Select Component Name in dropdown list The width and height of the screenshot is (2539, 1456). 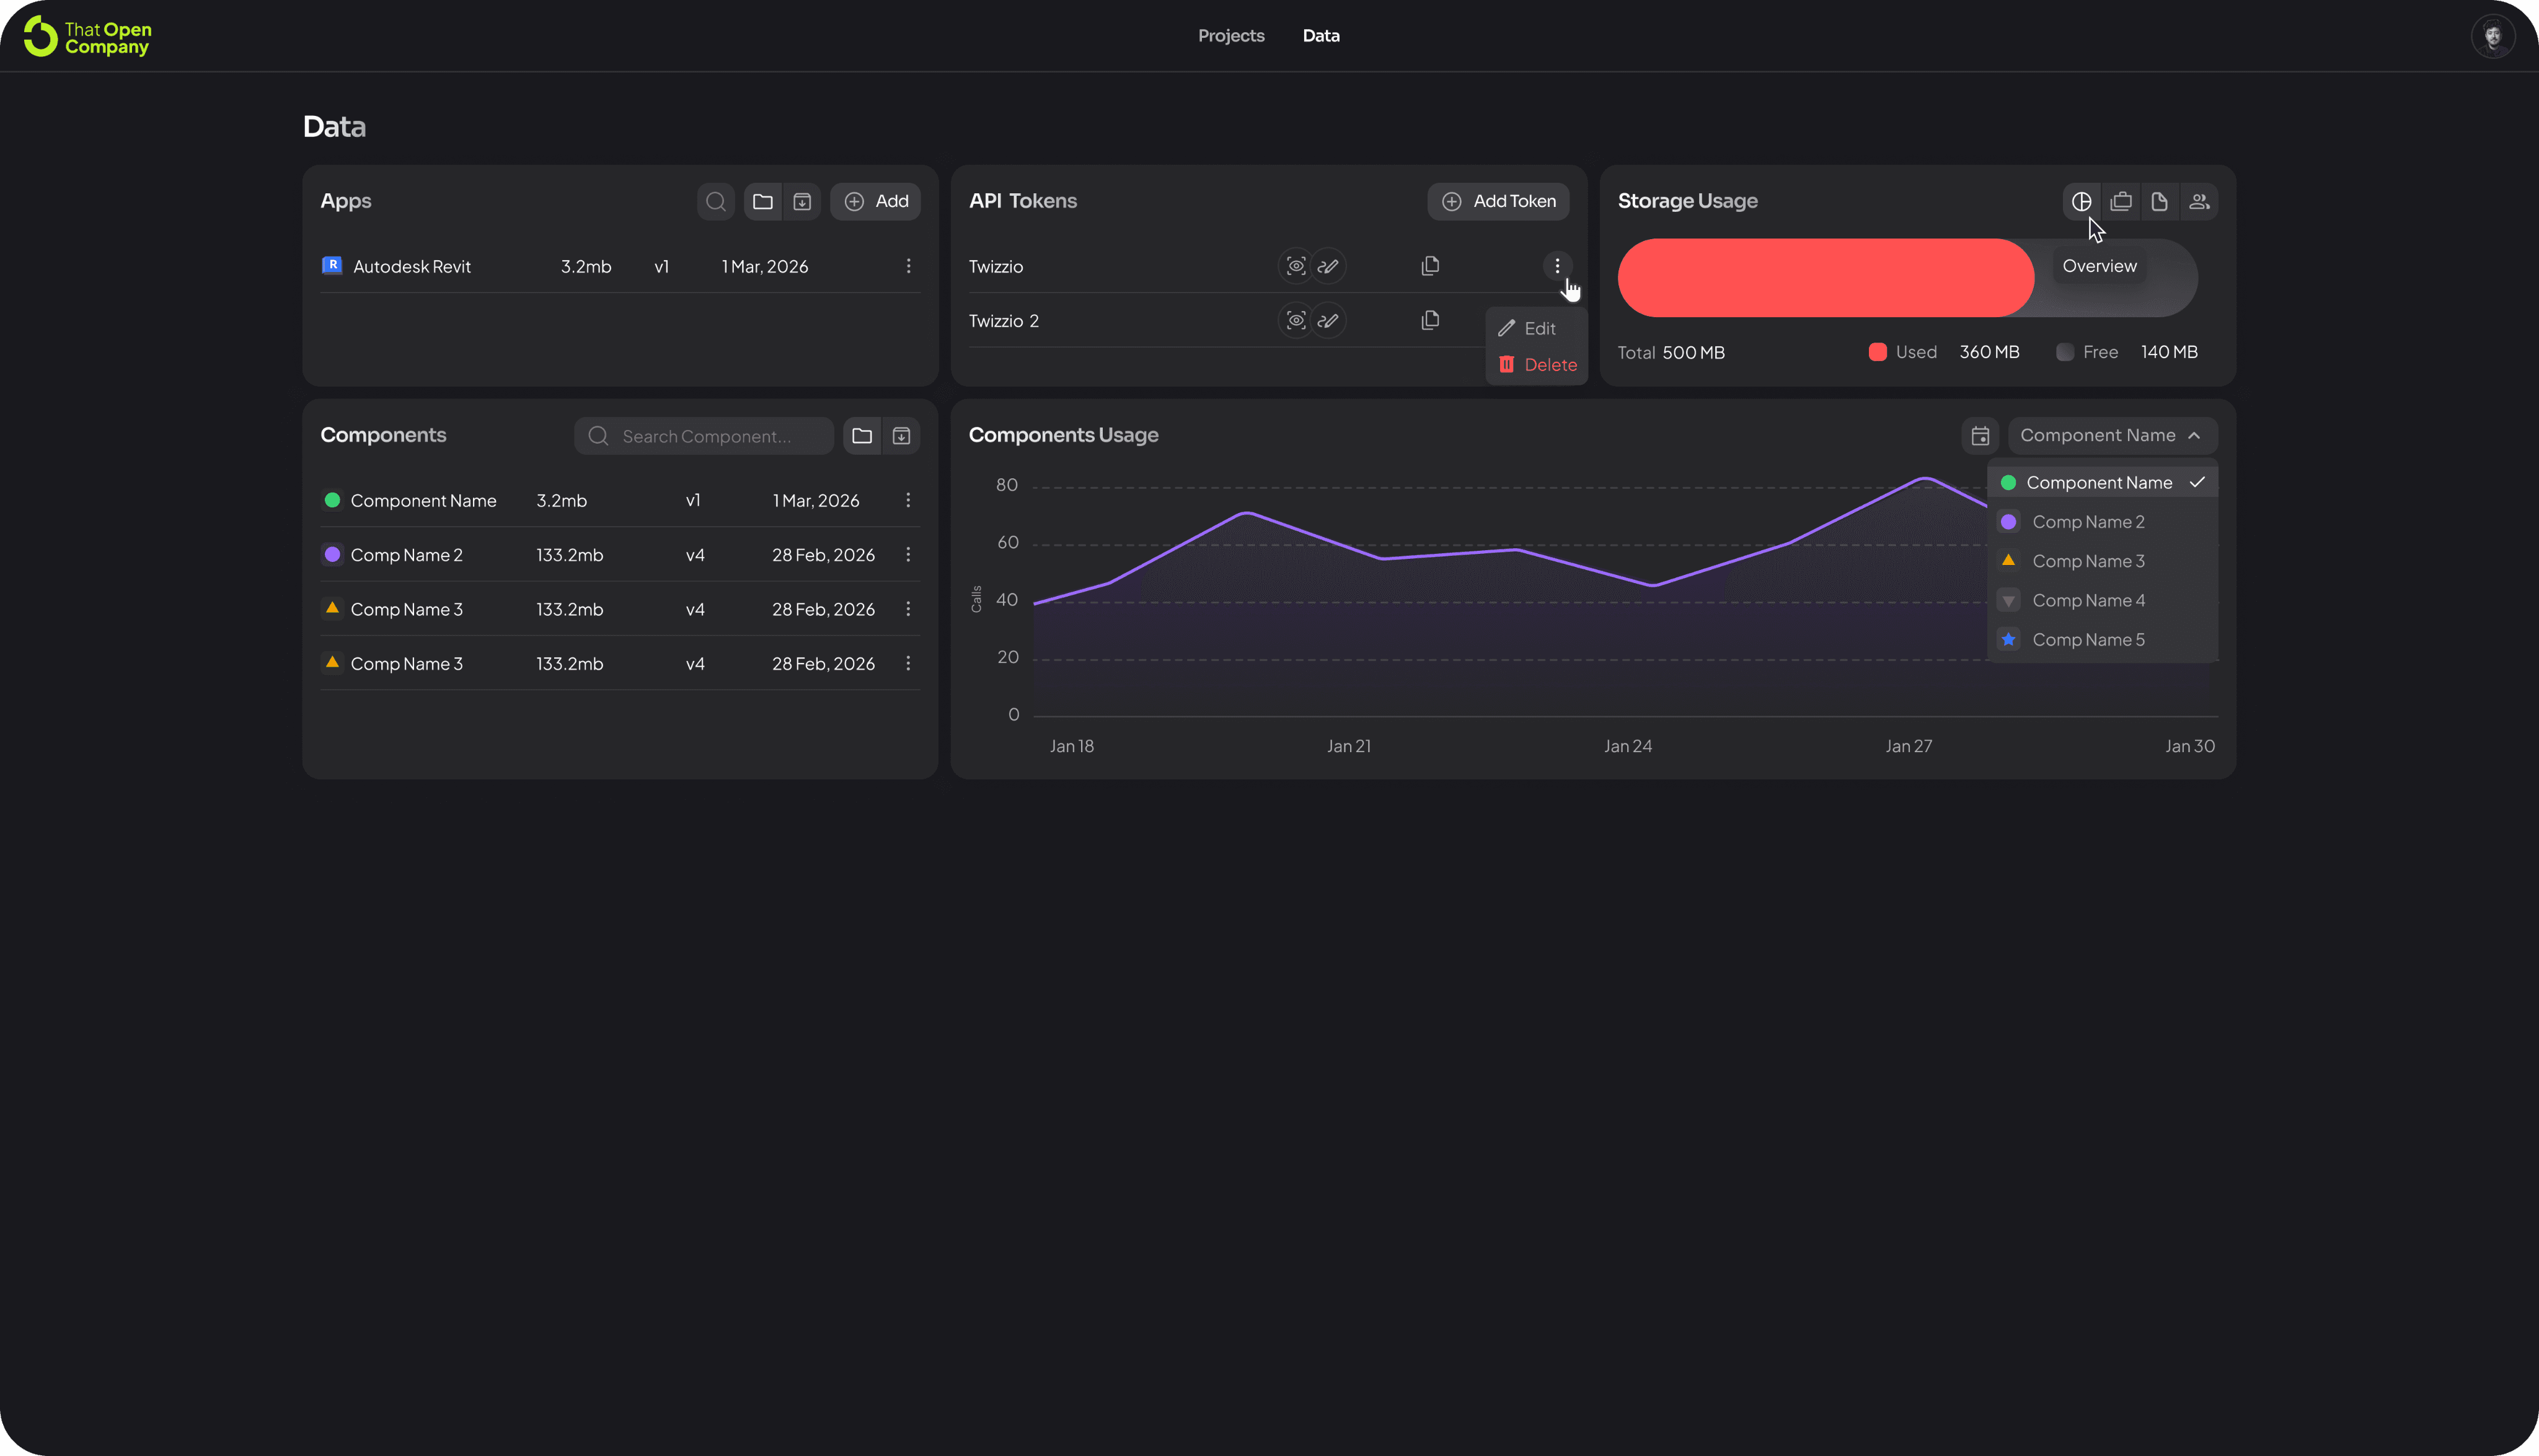click(x=2103, y=483)
